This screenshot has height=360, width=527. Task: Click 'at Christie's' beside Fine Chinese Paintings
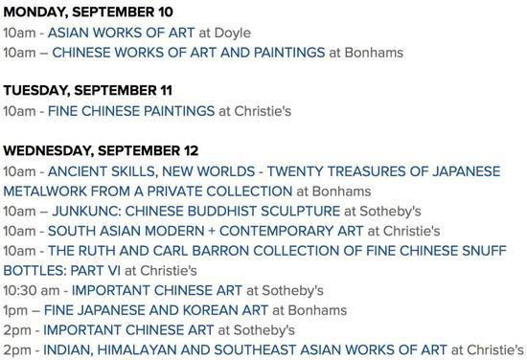pyautogui.click(x=255, y=111)
